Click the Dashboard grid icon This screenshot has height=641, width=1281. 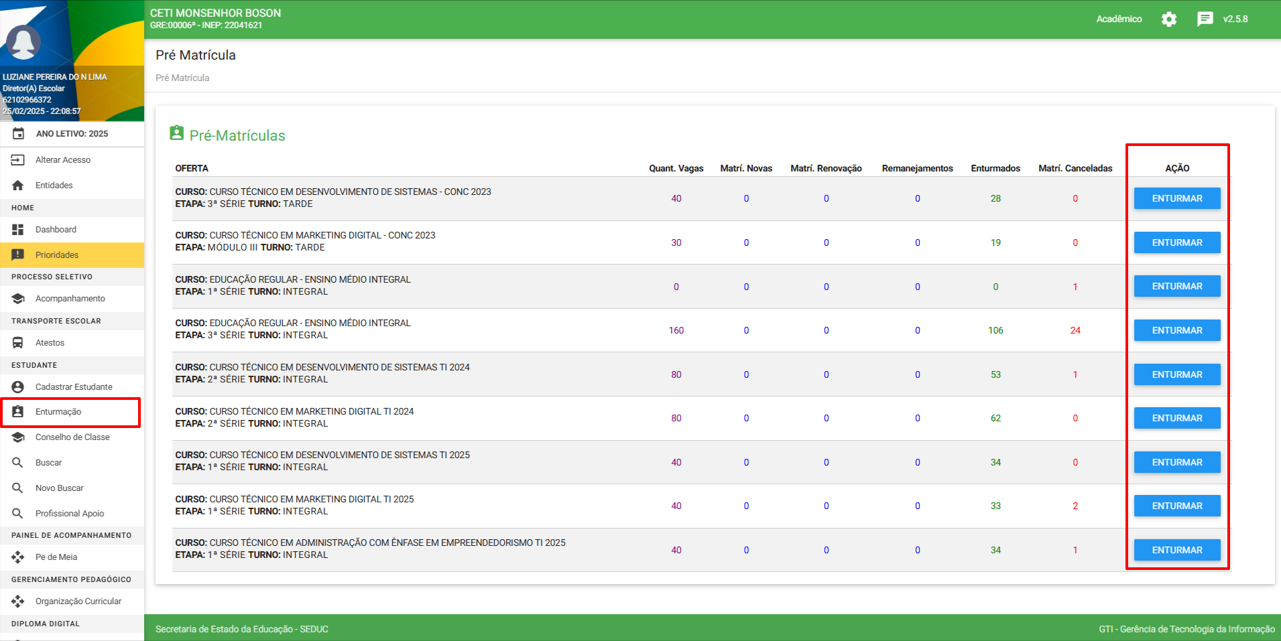tap(18, 230)
